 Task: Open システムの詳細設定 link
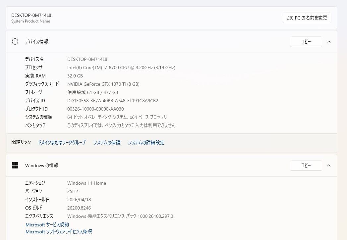(146, 143)
